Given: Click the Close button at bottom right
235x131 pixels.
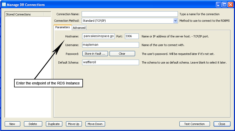Looking at the screenshot, I should pos(222,124).
